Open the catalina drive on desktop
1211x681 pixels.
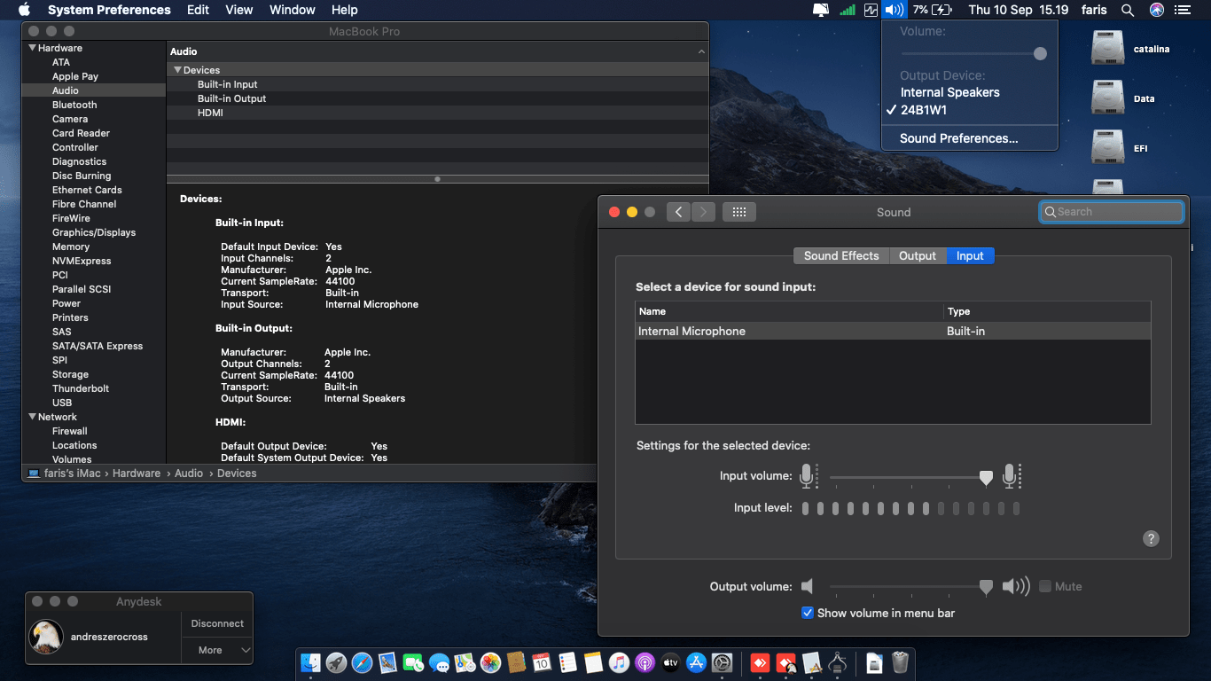pos(1108,49)
